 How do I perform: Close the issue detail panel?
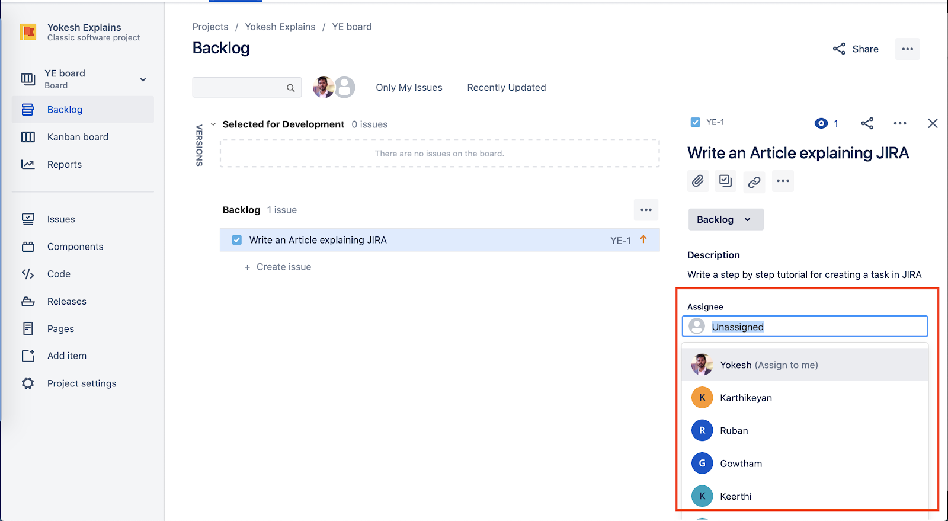(x=933, y=123)
